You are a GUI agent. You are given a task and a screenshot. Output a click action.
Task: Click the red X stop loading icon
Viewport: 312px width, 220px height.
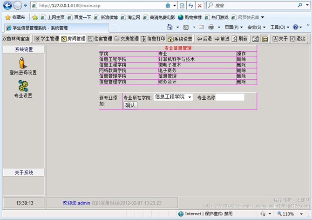(199, 6)
